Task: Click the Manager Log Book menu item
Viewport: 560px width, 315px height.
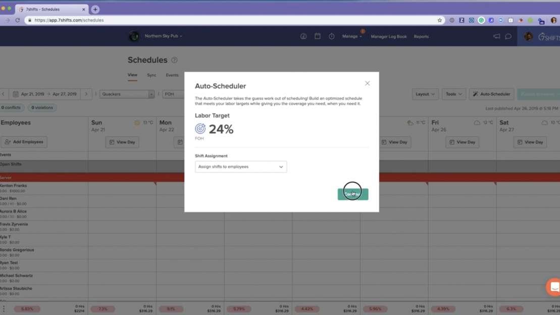Action: point(388,36)
